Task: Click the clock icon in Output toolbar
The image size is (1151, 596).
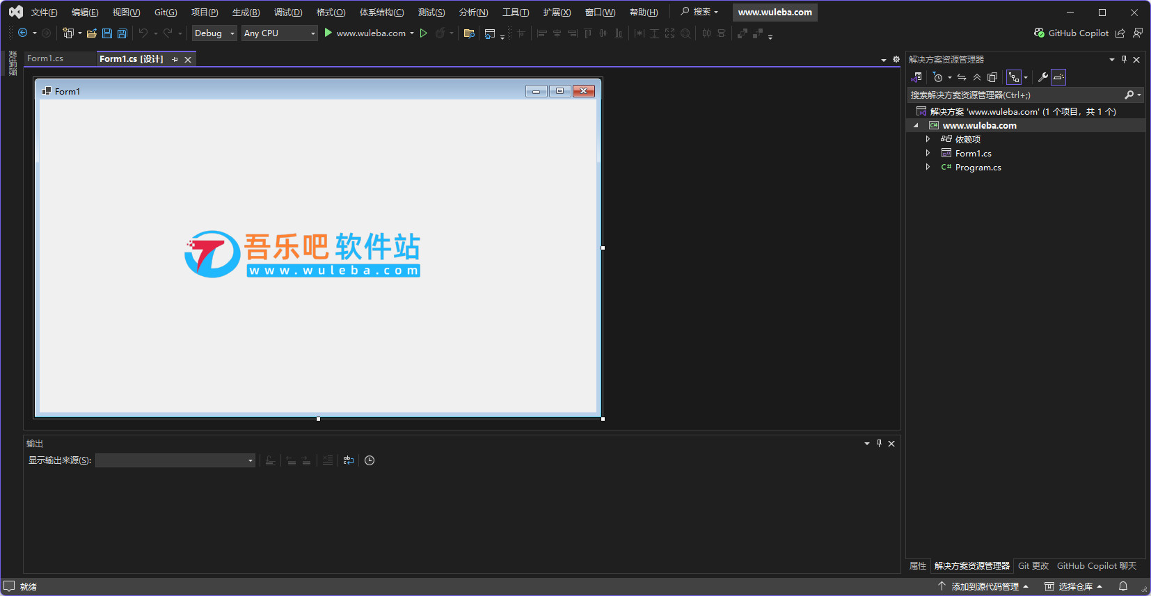Action: coord(370,460)
